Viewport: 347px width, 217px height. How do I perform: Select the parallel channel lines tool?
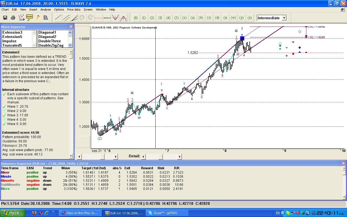66,18
